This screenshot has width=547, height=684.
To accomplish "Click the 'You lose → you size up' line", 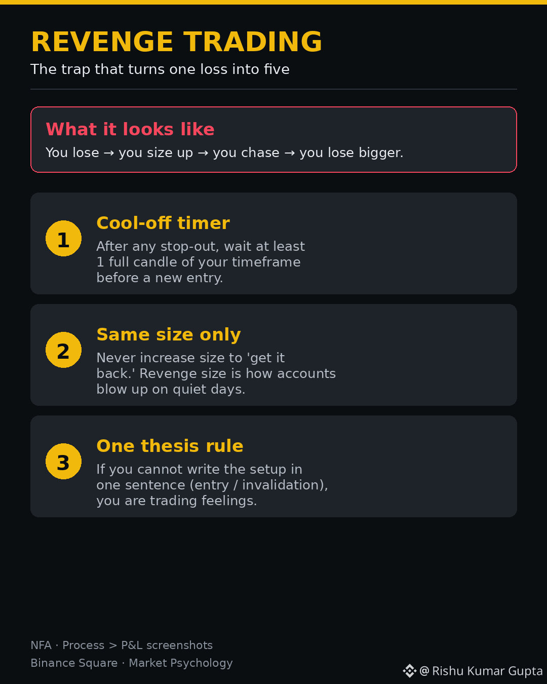I will 224,153.
